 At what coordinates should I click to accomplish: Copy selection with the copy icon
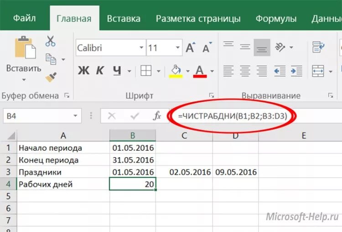tap(51, 59)
